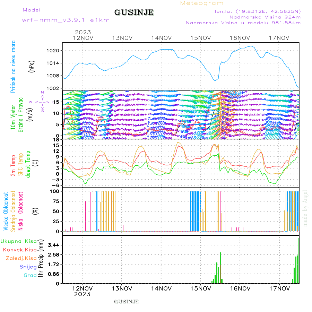Click the 9 tick on the temperature axis

click(x=58, y=157)
